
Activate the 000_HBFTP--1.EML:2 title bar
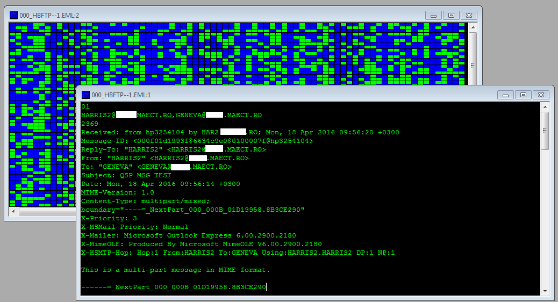[215, 15]
